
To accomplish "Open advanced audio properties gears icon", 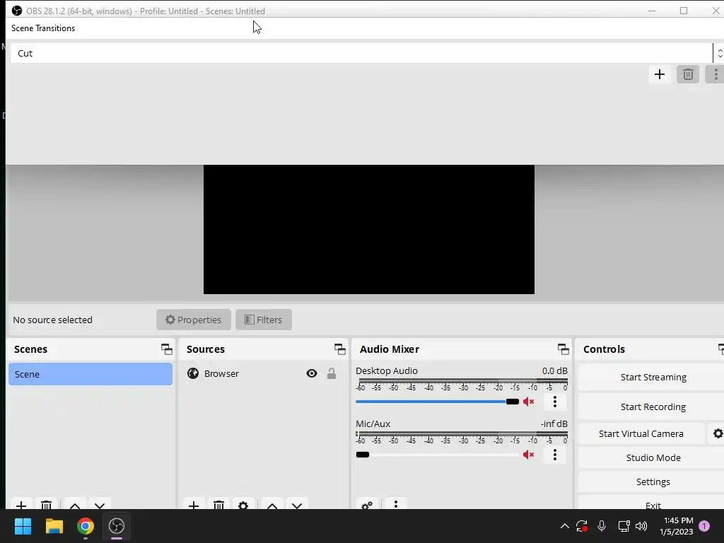I will coord(367,504).
